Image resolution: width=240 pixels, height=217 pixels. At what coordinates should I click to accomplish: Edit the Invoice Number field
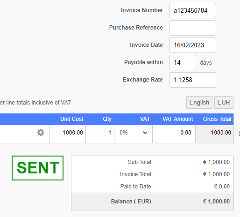pyautogui.click(x=193, y=10)
